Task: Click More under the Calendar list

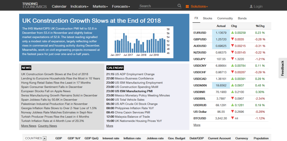Action: click(110, 126)
